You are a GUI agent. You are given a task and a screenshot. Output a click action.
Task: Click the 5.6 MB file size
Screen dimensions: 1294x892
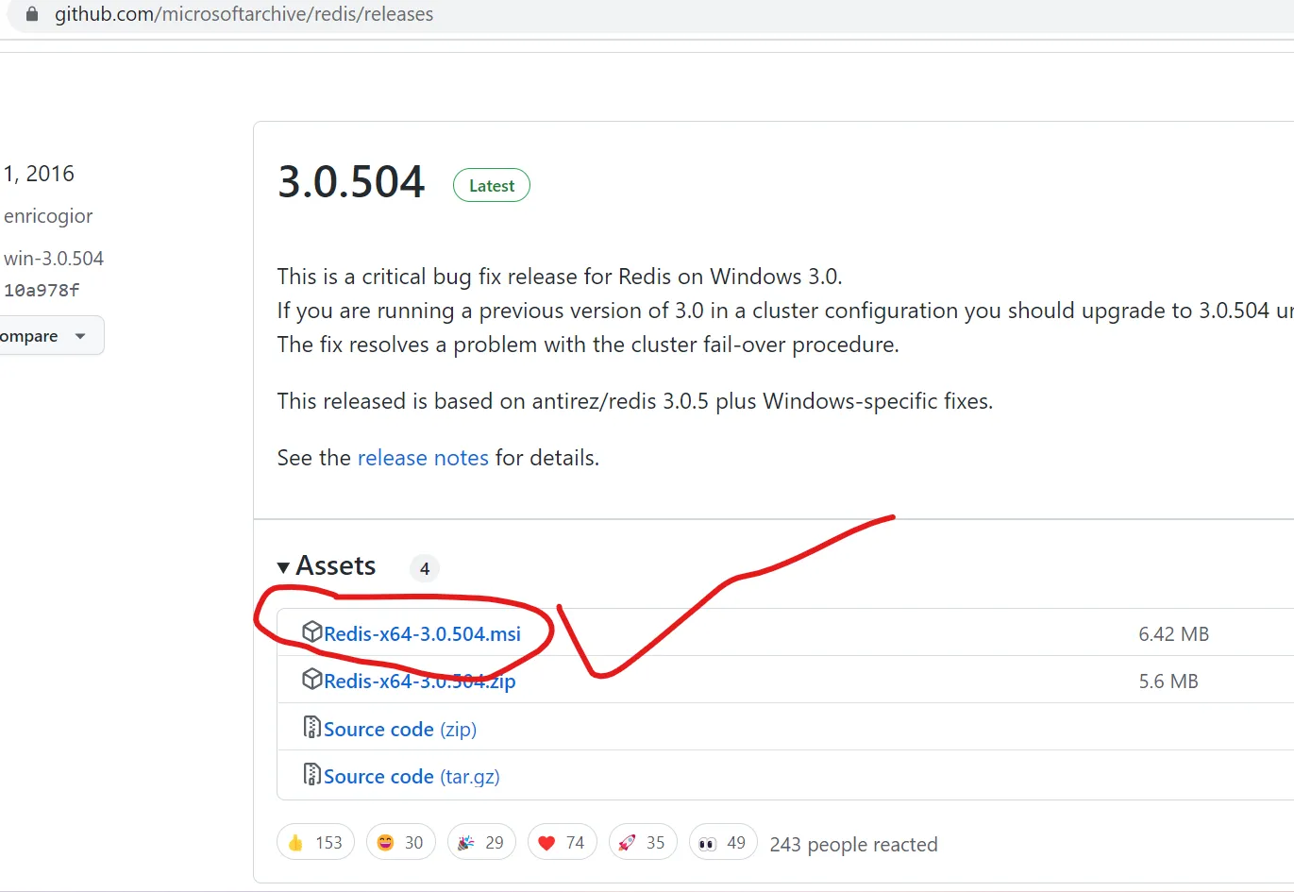(1168, 682)
